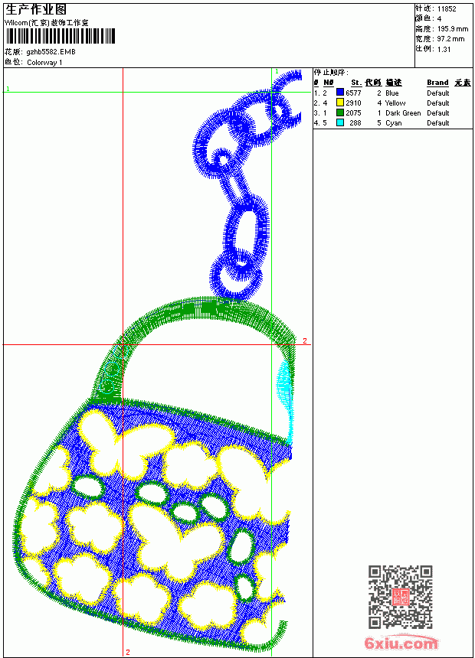The image size is (475, 658).
Task: Click the QR code image
Action: (x=401, y=596)
